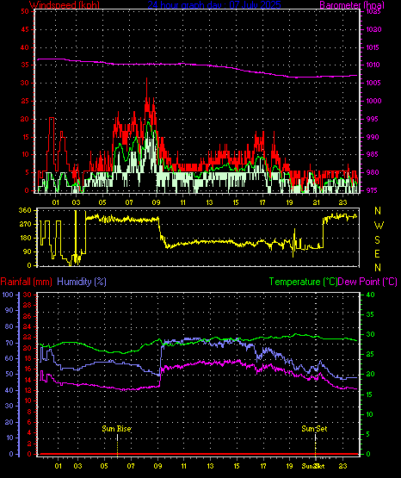Image resolution: width=401 pixels, height=478 pixels.
Task: Click the "28" rainfall axis value
Action: pos(28,305)
